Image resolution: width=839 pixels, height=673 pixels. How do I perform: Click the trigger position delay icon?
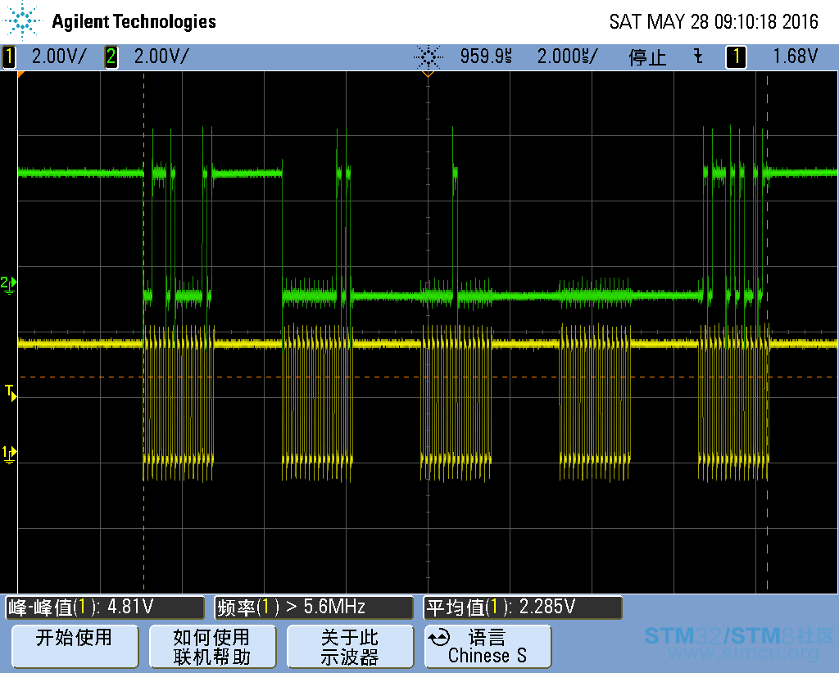[x=428, y=56]
